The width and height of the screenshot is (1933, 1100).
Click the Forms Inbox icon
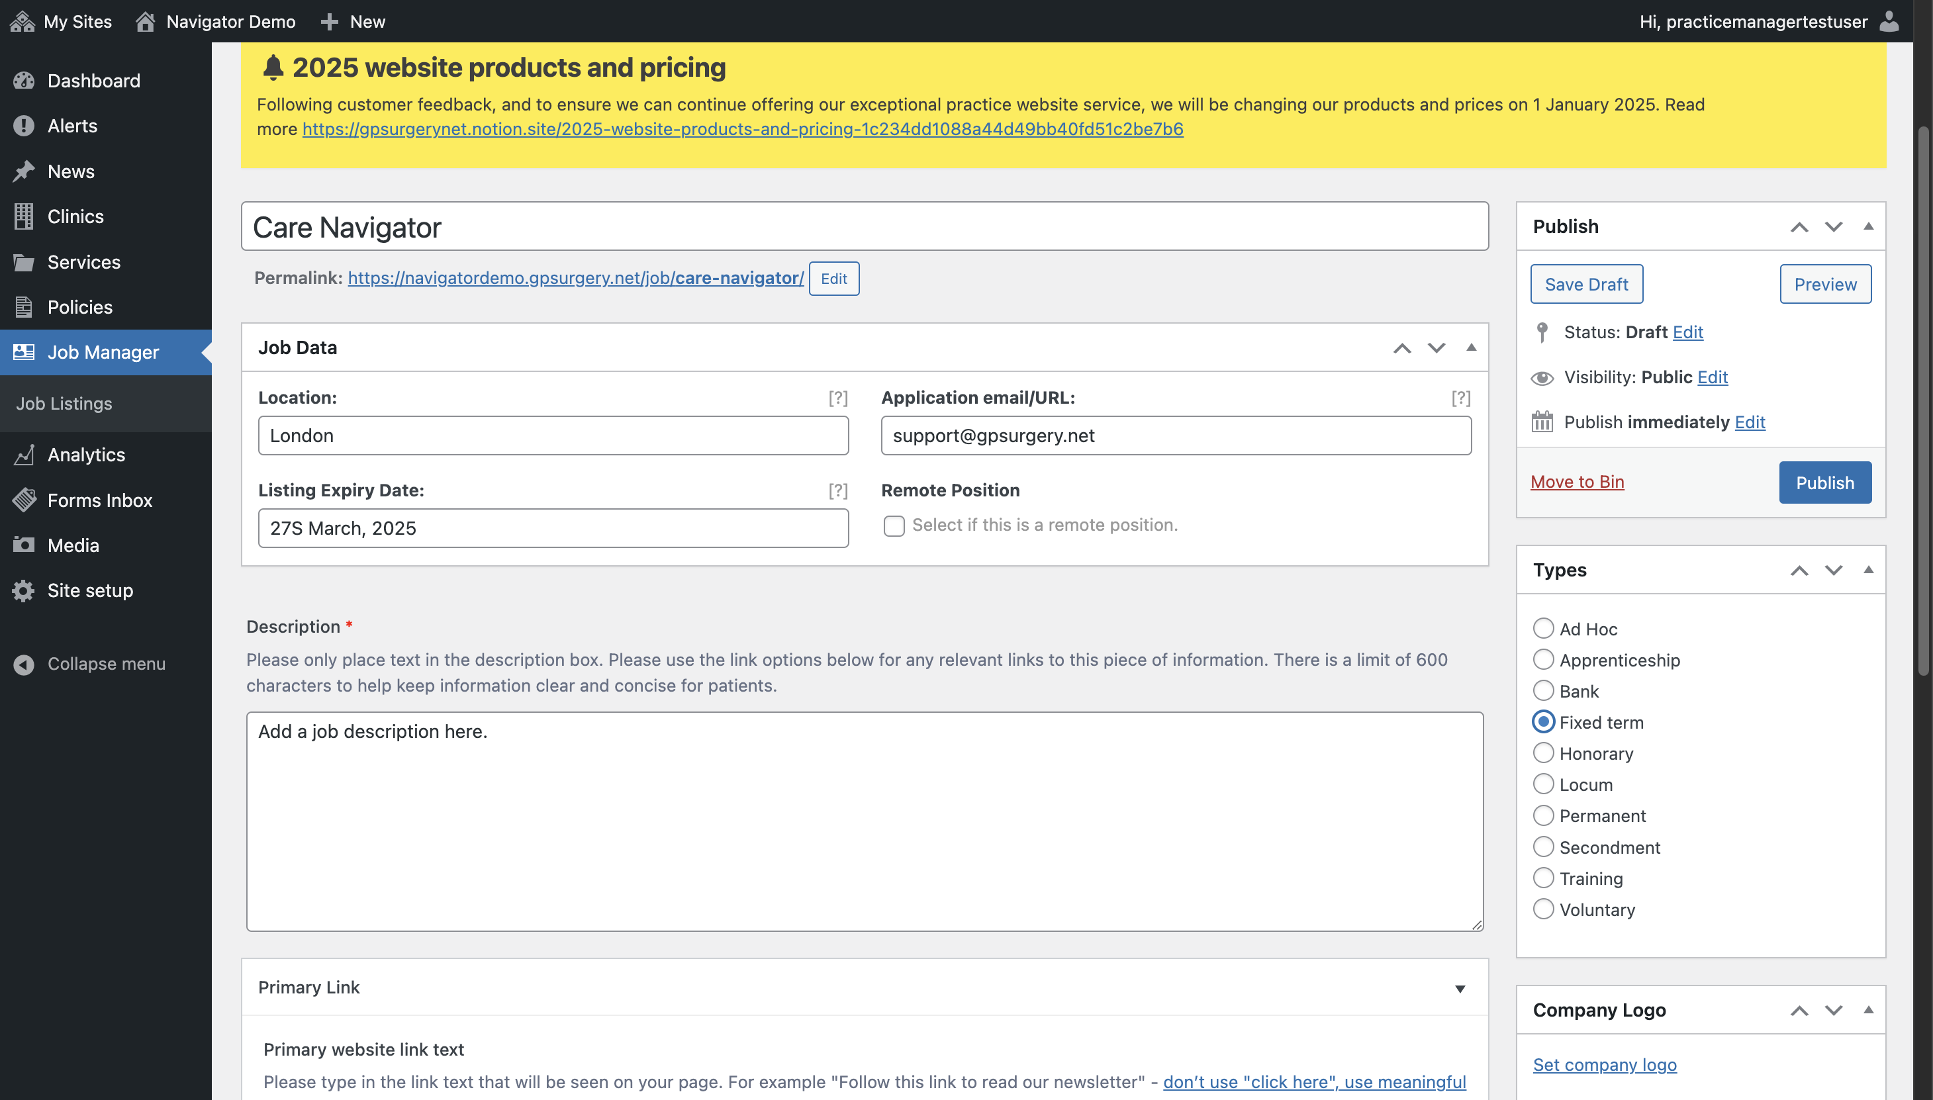point(23,500)
